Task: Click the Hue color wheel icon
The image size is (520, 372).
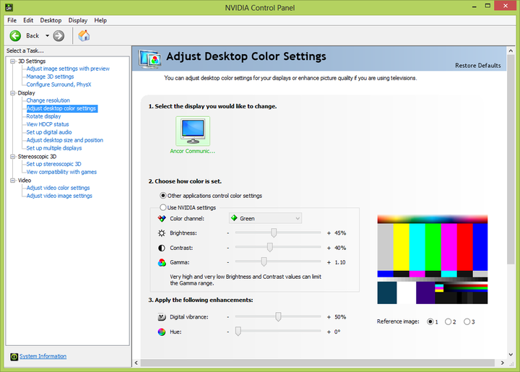Action: (162, 332)
